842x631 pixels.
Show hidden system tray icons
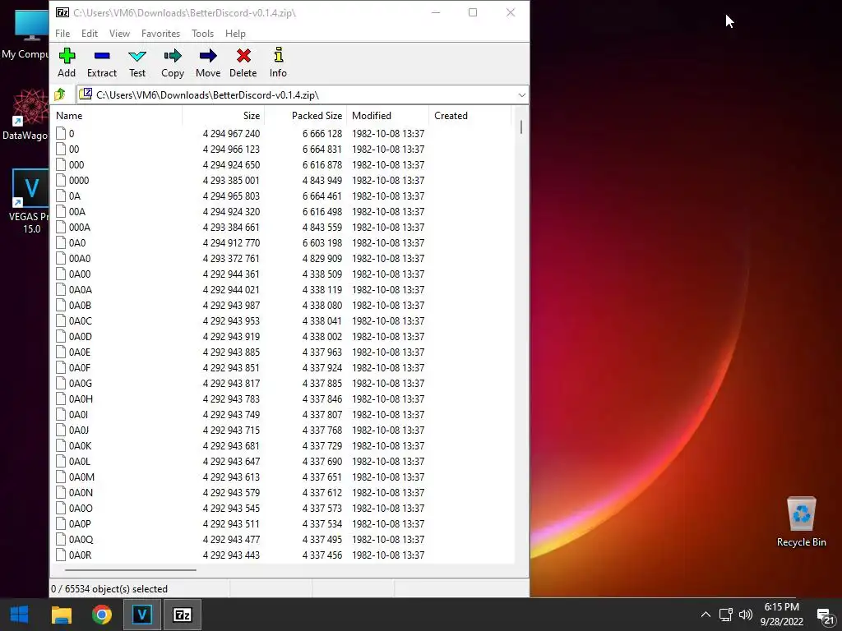[x=706, y=615]
